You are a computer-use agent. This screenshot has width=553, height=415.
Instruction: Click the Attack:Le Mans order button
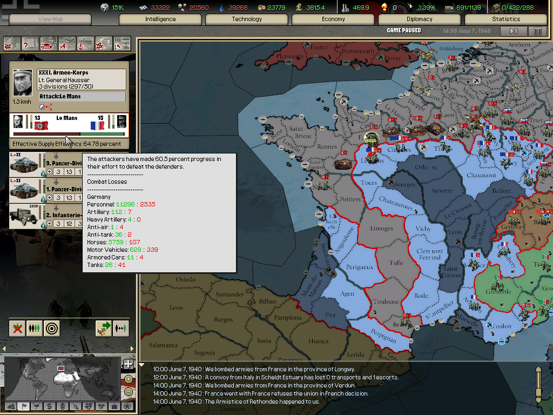coord(82,96)
